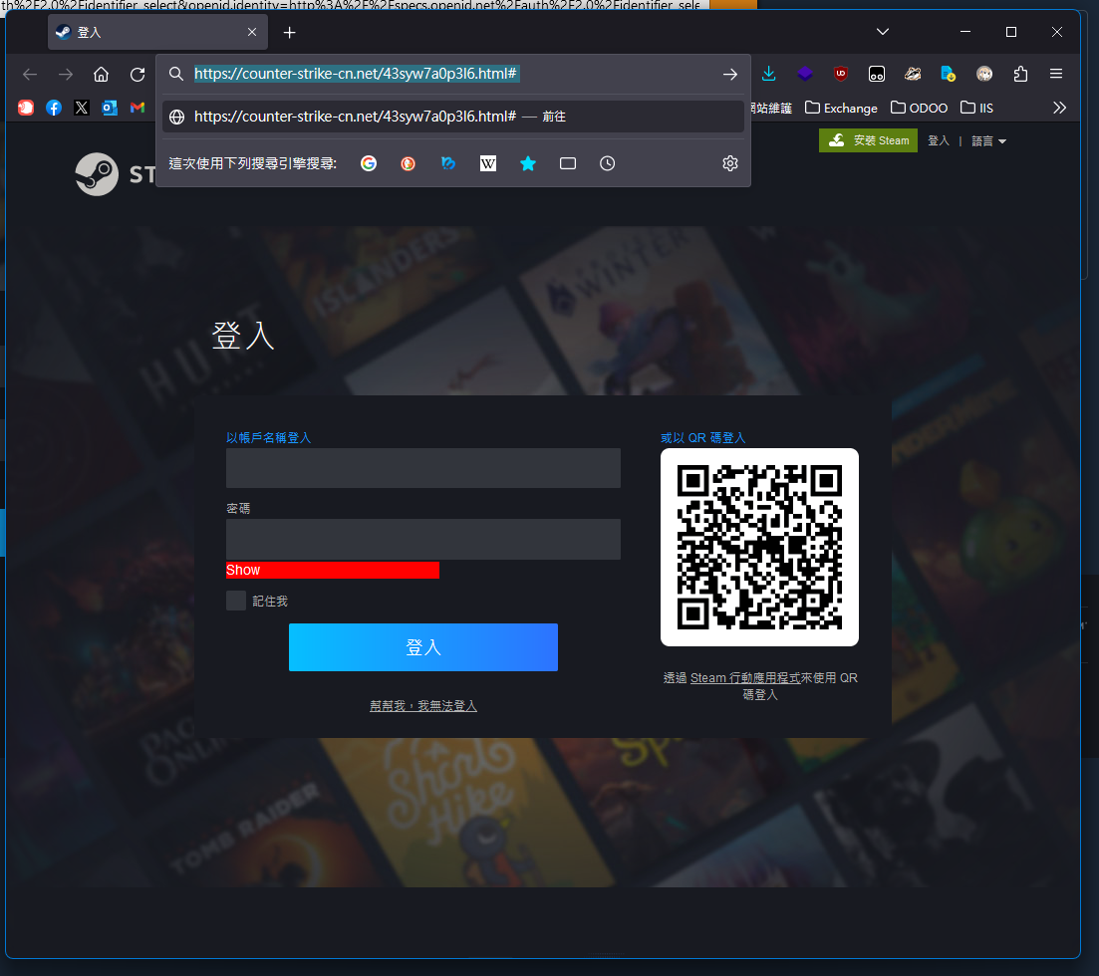Expand the 語言 language dropdown

[988, 140]
